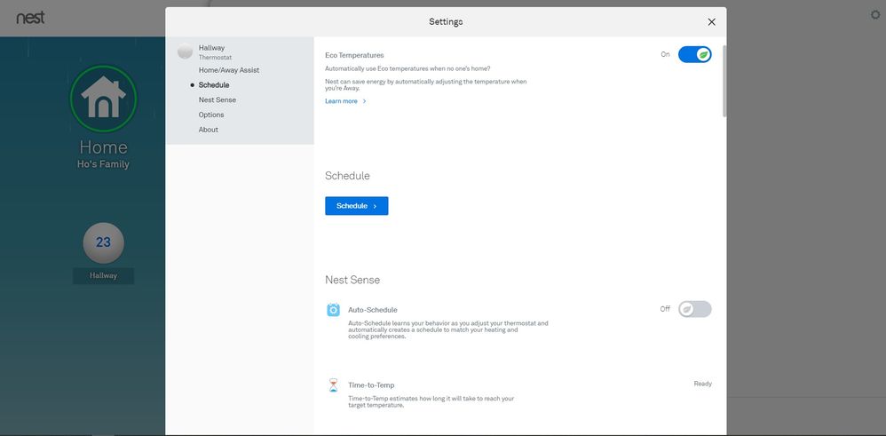Click the Ready status text
The image size is (886, 436).
tap(703, 384)
